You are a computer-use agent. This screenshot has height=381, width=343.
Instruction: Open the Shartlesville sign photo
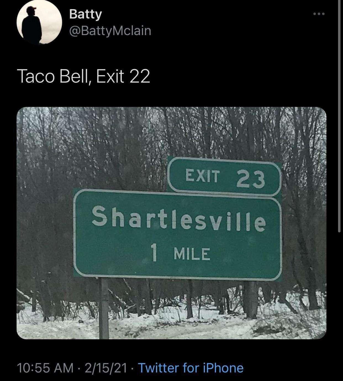pyautogui.click(x=171, y=223)
